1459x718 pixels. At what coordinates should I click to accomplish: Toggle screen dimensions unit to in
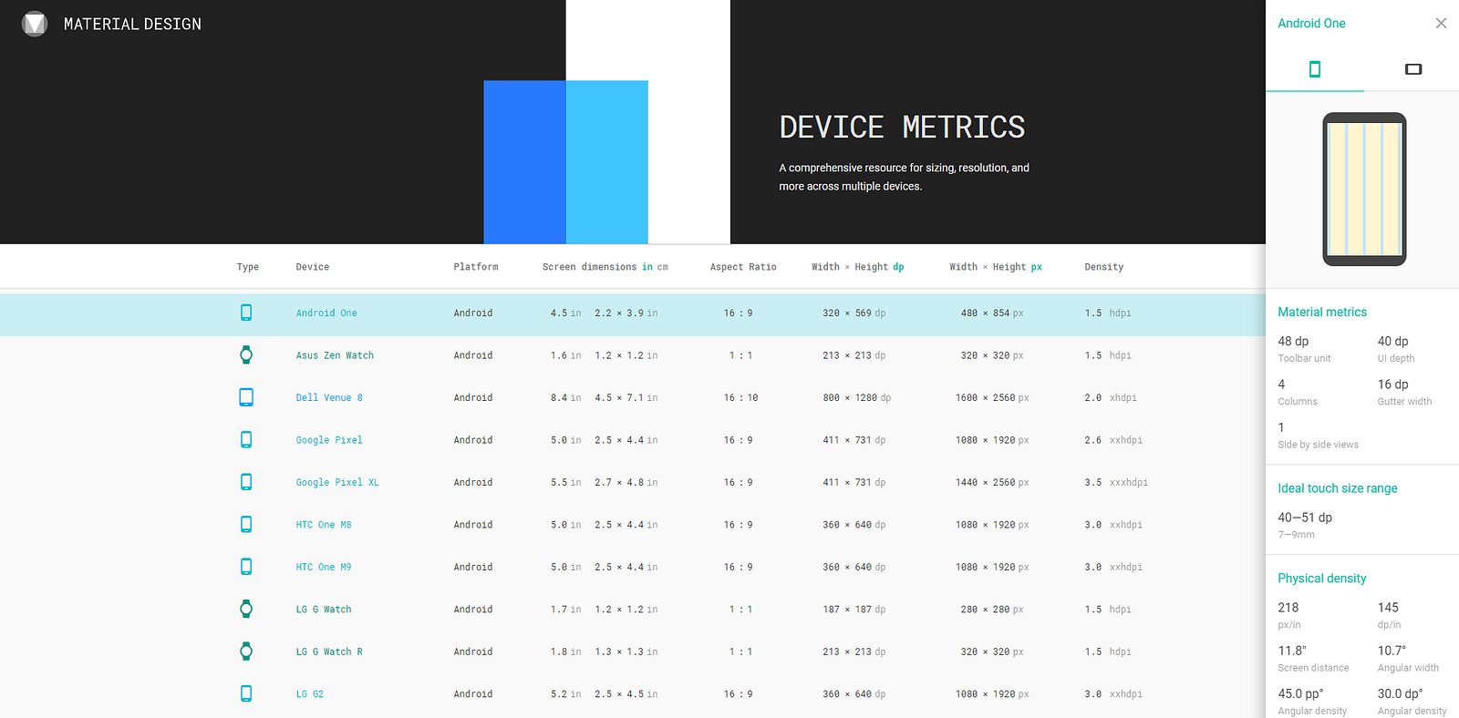647,267
